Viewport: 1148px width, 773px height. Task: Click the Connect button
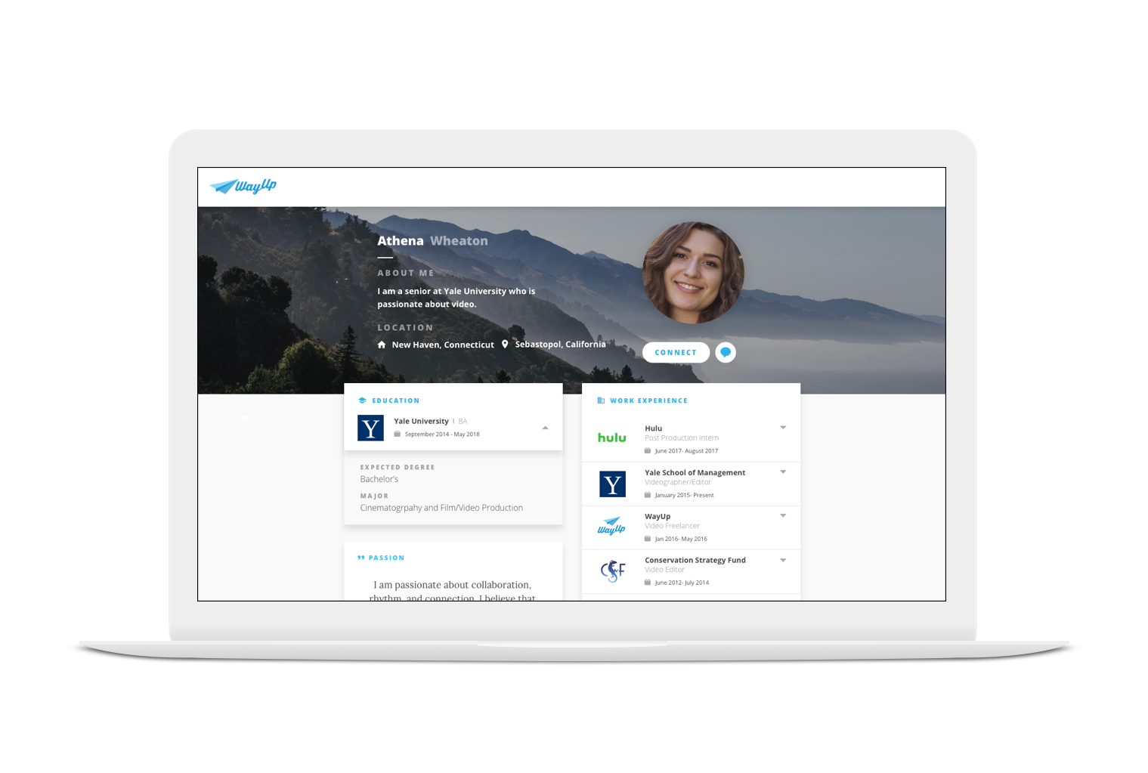coord(676,352)
